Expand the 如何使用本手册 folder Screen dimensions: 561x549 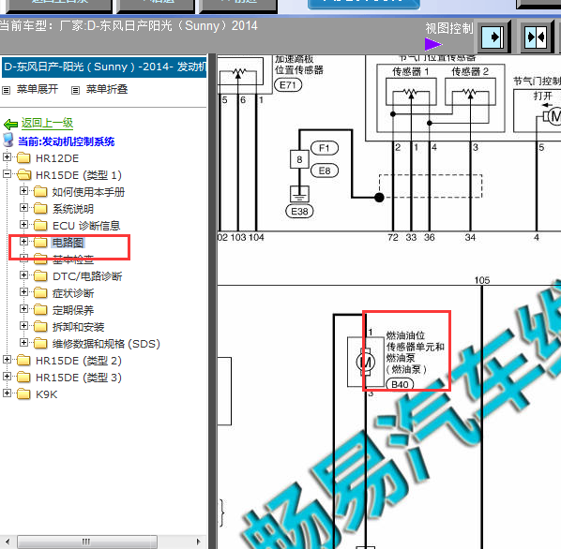click(23, 191)
